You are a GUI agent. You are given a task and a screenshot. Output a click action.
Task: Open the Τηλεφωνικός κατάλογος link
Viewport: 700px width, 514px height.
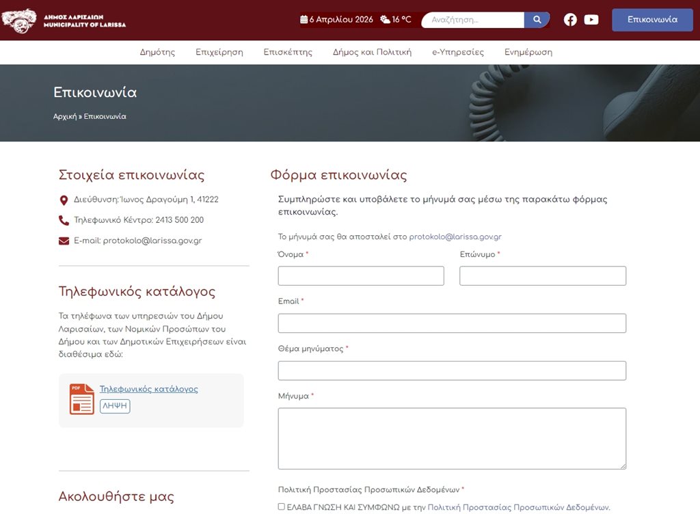point(148,389)
